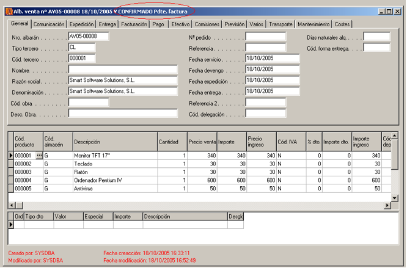Click the application icon in the title bar
407x268 pixels.
(5, 11)
